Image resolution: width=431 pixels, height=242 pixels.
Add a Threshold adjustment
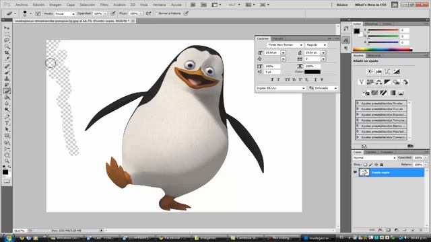click(383, 93)
